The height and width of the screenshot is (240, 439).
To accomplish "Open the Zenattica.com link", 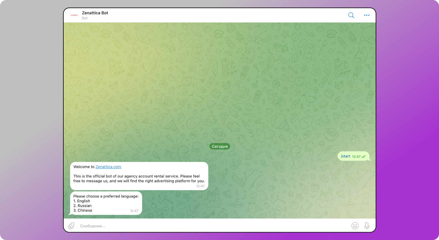I will [x=108, y=167].
